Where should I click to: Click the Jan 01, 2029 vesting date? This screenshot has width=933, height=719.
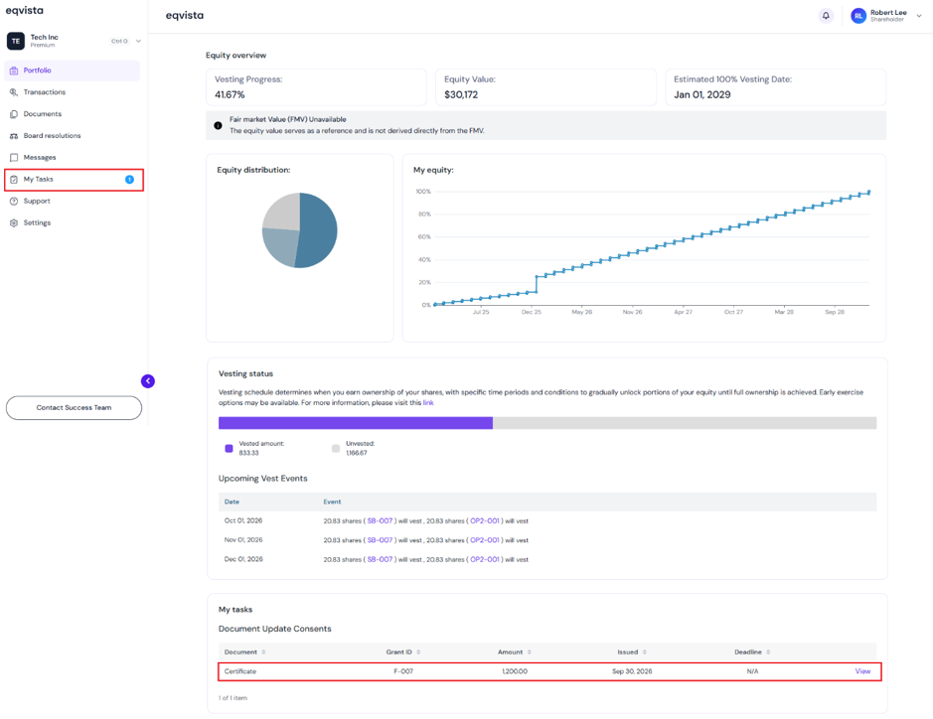coord(702,94)
